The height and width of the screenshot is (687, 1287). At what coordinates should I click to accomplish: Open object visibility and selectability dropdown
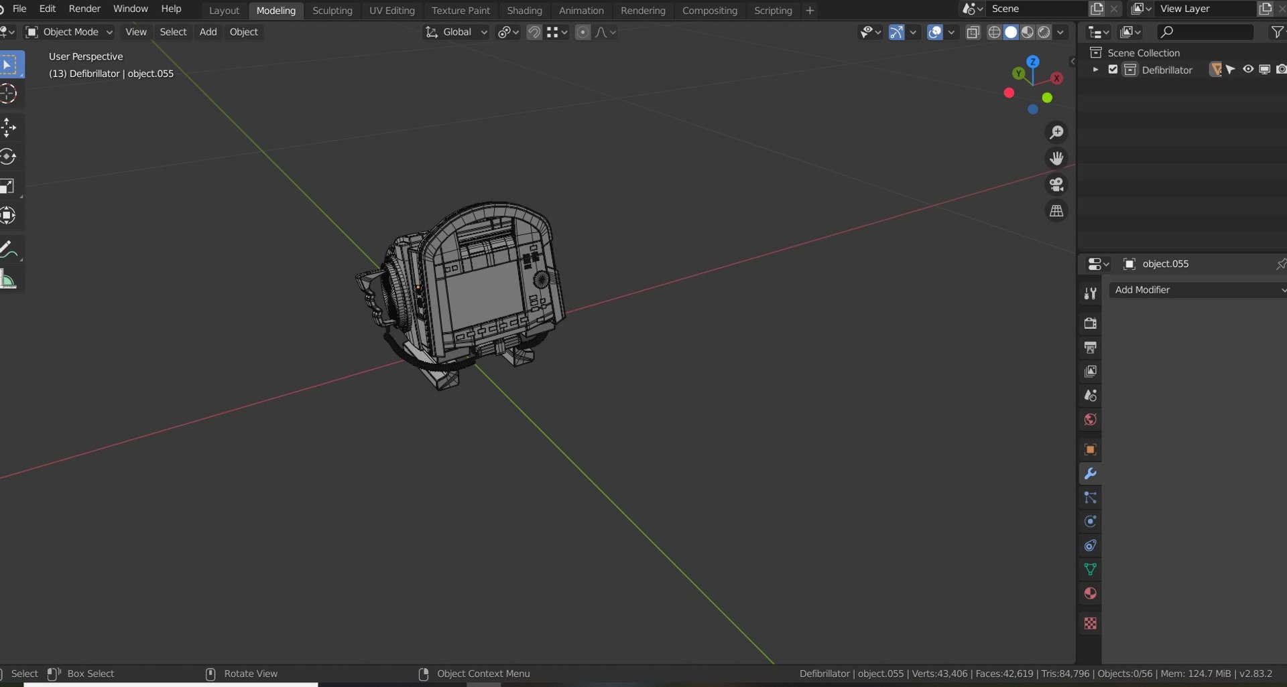point(869,32)
